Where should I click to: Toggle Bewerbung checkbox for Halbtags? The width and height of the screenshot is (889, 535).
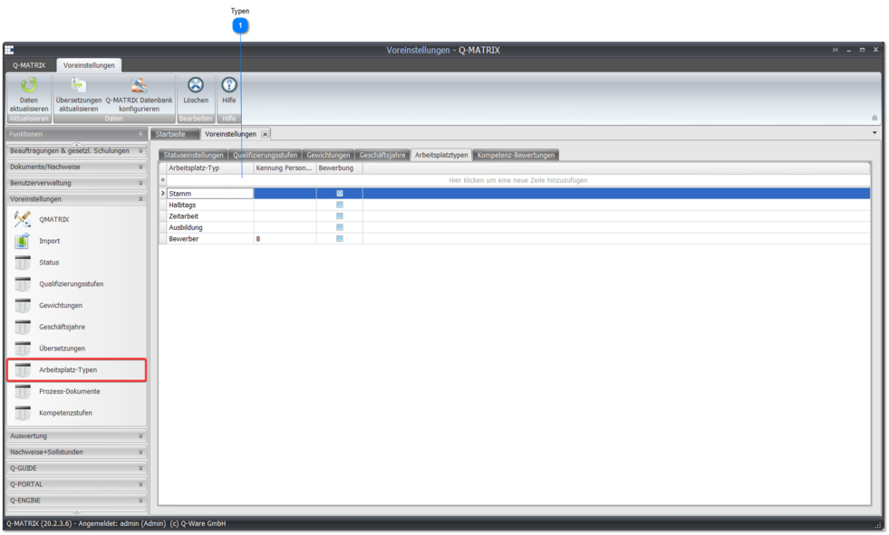tap(340, 205)
